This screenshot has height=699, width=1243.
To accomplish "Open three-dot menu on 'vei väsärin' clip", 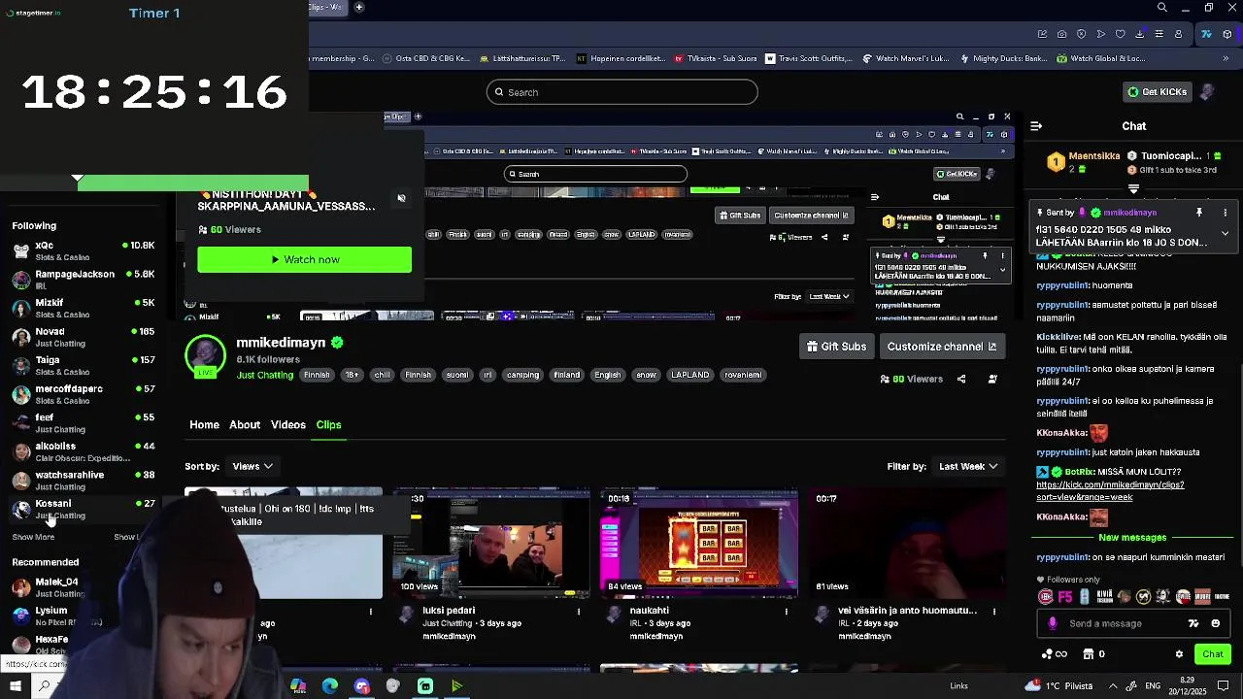I will point(994,612).
